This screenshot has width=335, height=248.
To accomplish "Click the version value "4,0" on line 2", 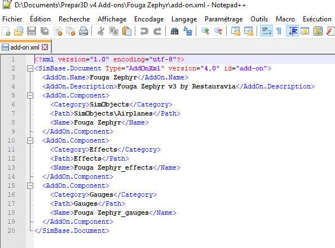I will click(210, 68).
